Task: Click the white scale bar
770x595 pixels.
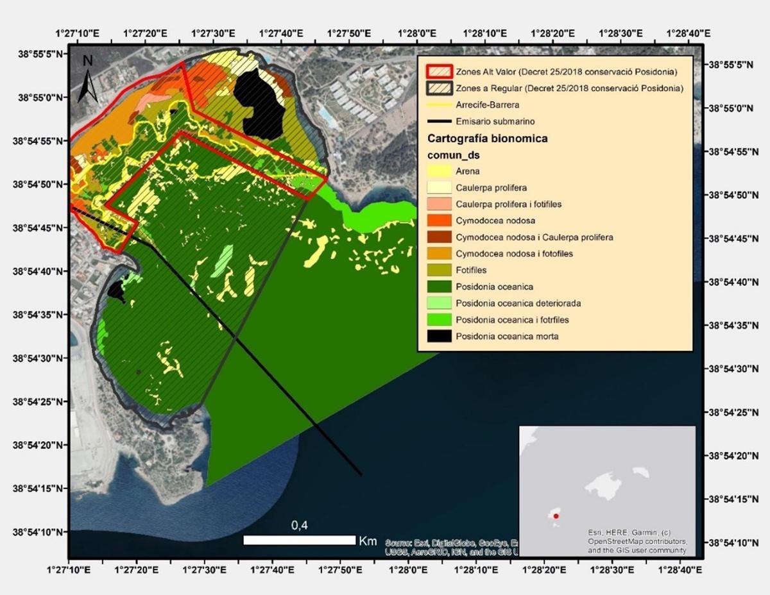Action: point(300,541)
